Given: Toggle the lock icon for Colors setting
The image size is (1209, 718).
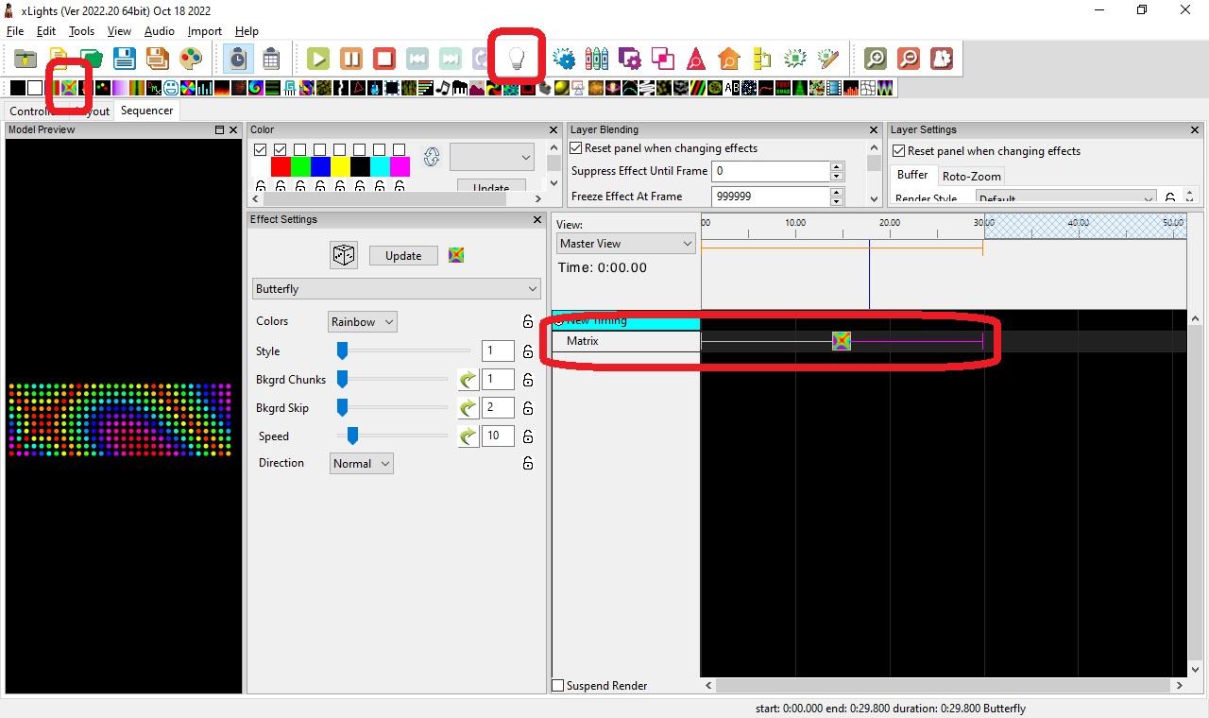Looking at the screenshot, I should pos(528,322).
